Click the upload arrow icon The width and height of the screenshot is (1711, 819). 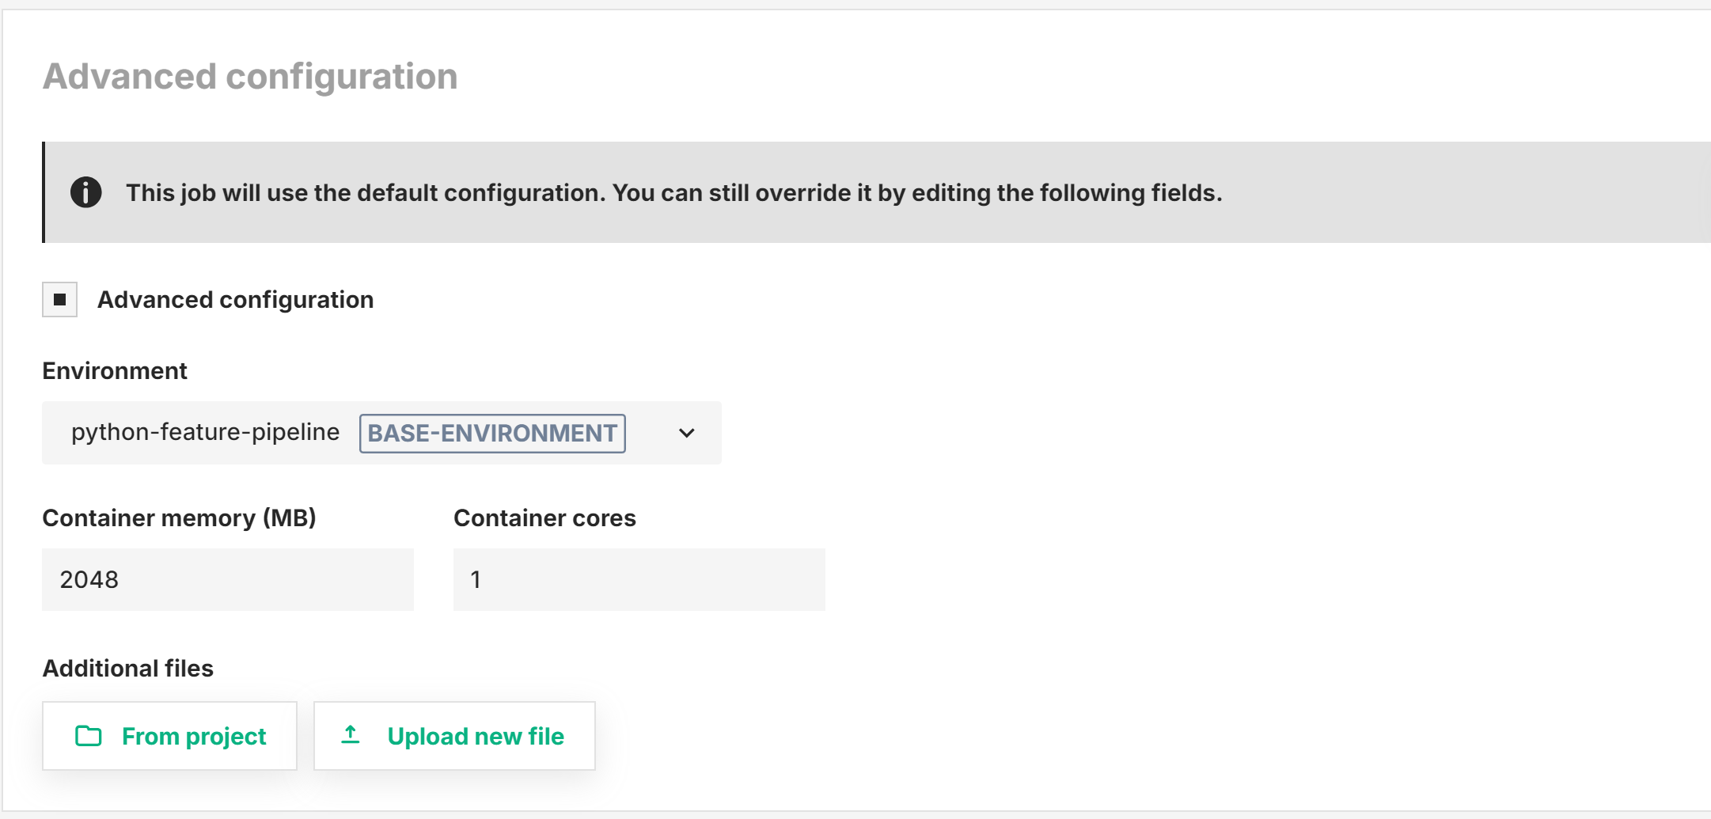click(x=351, y=735)
